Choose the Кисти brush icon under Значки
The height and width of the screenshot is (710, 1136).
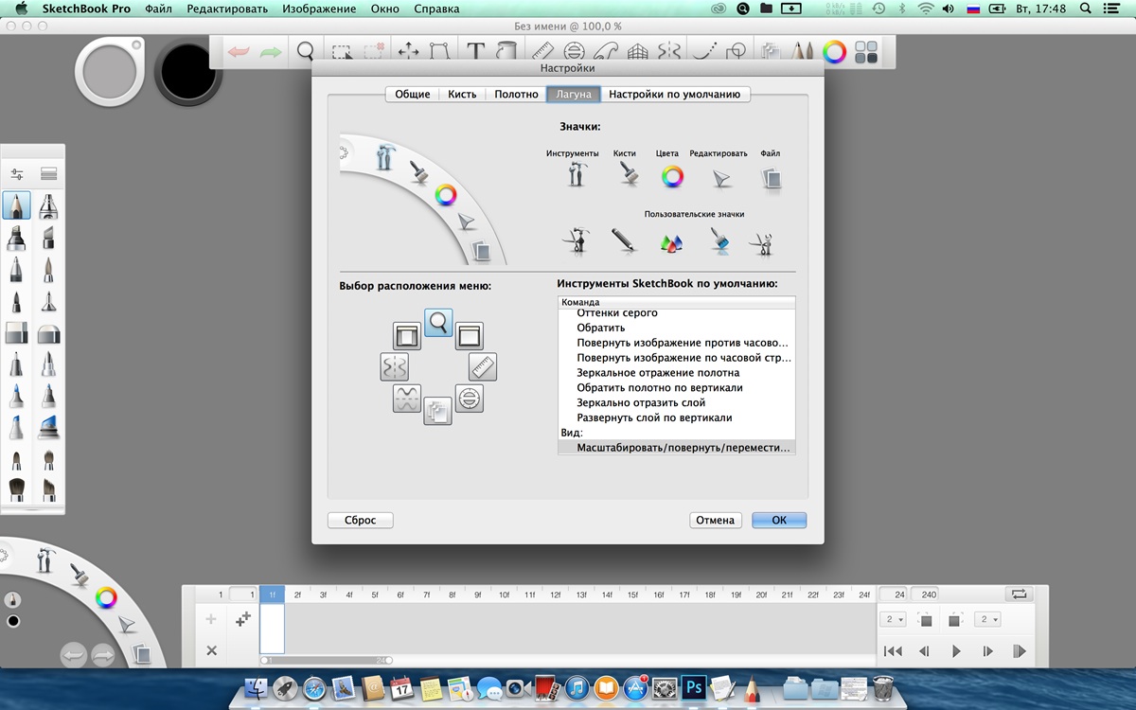pos(627,174)
